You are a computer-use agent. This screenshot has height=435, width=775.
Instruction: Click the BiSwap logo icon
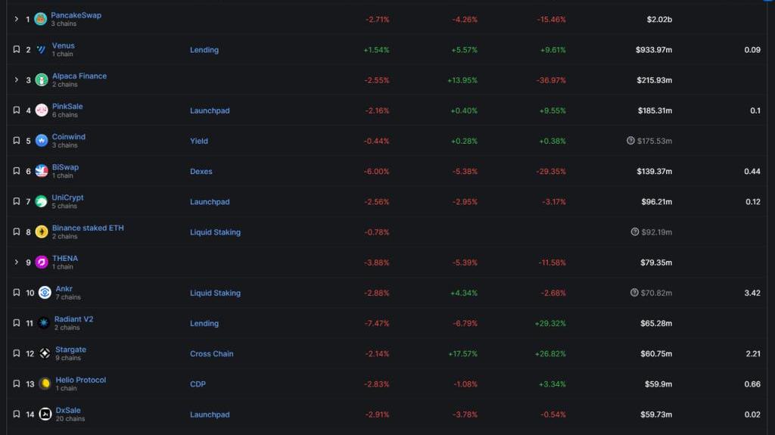coord(42,171)
